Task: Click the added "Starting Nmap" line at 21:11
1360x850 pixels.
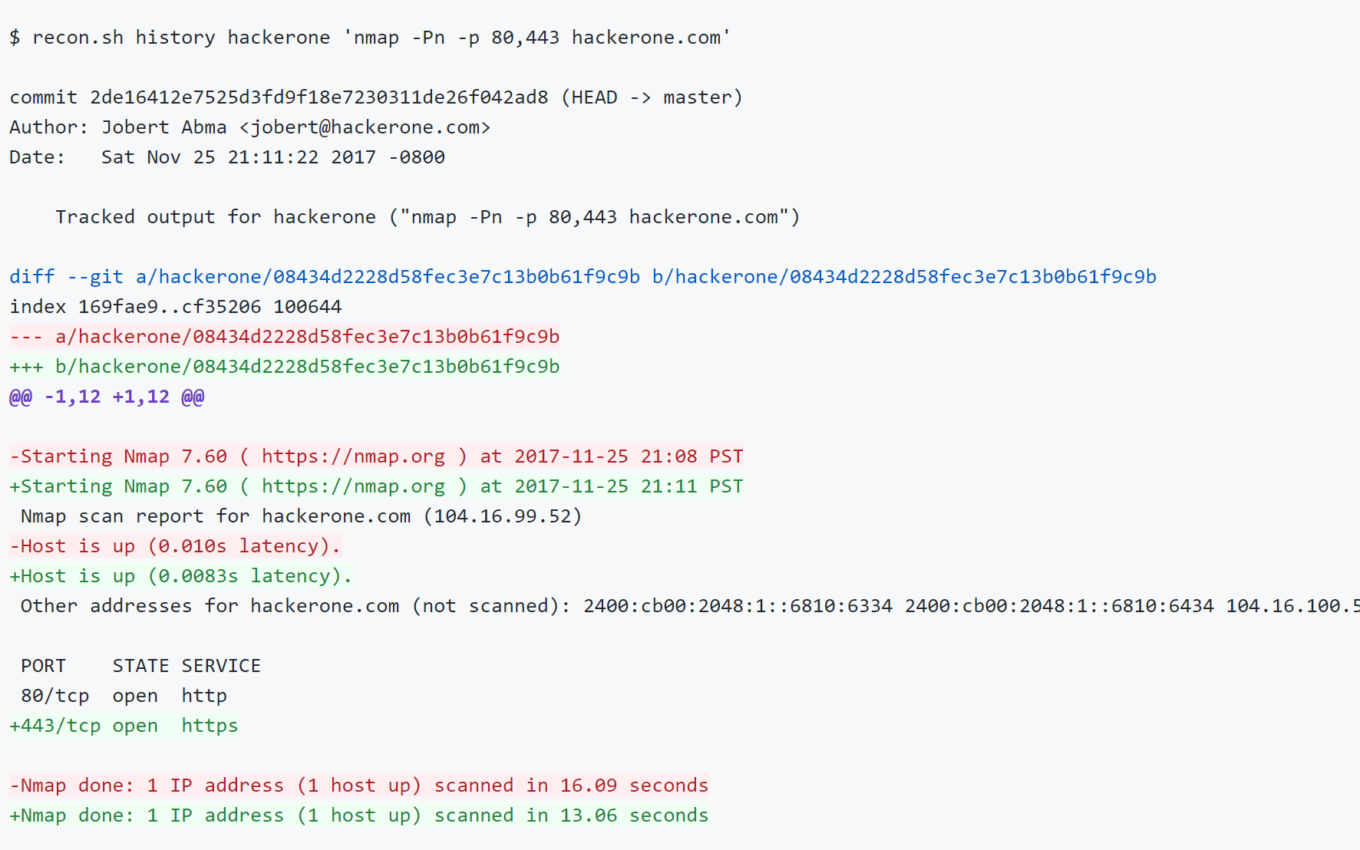Action: (x=376, y=486)
